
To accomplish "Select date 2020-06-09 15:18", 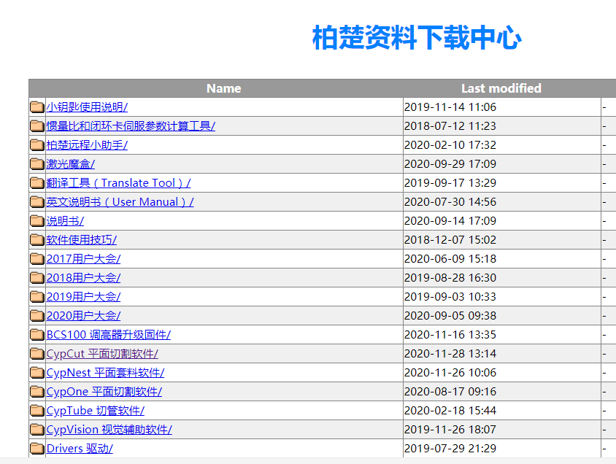I will pyautogui.click(x=450, y=259).
